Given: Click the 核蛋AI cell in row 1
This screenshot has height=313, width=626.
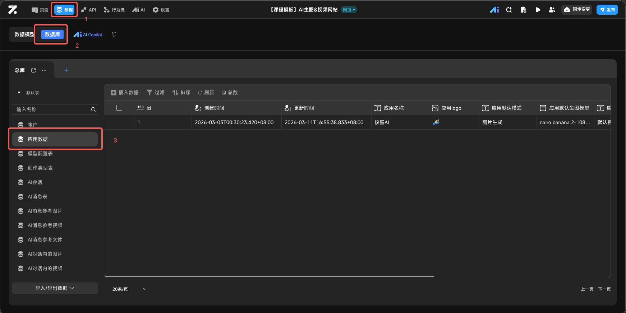Looking at the screenshot, I should [400, 122].
